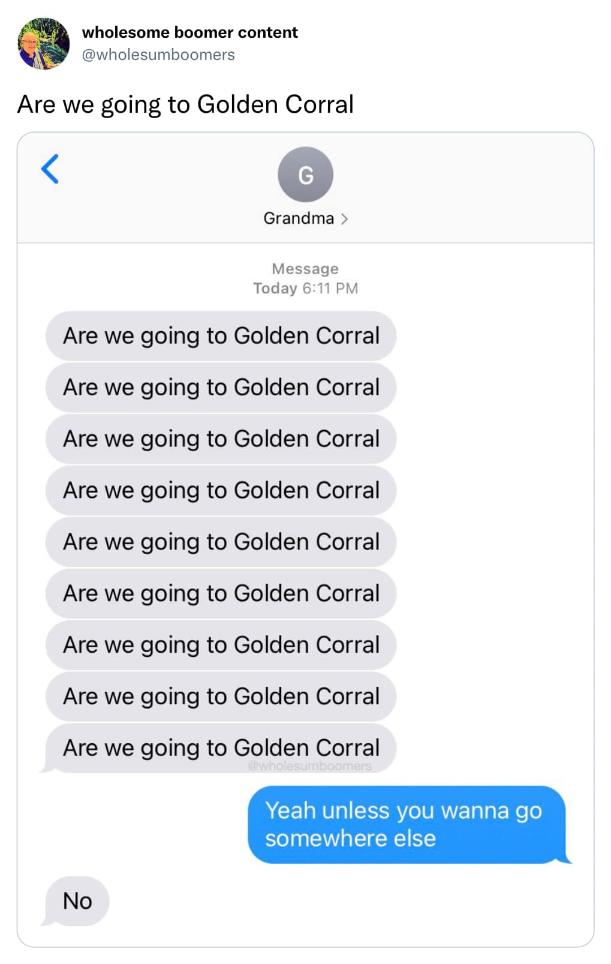Tap the fourth gray Golden Corral message bubble

(221, 491)
